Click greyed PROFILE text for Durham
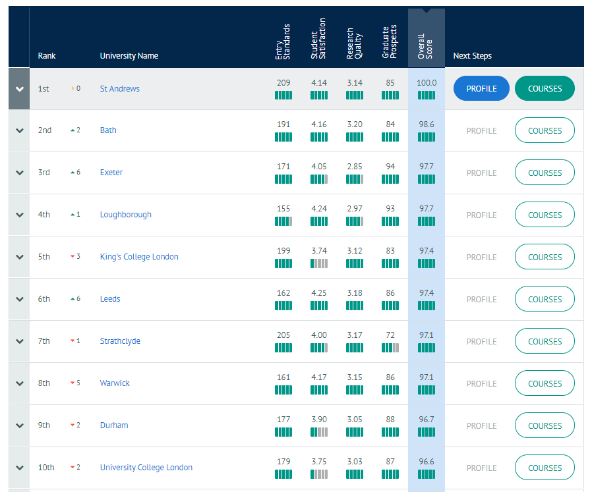The width and height of the screenshot is (592, 492). pyautogui.click(x=481, y=426)
